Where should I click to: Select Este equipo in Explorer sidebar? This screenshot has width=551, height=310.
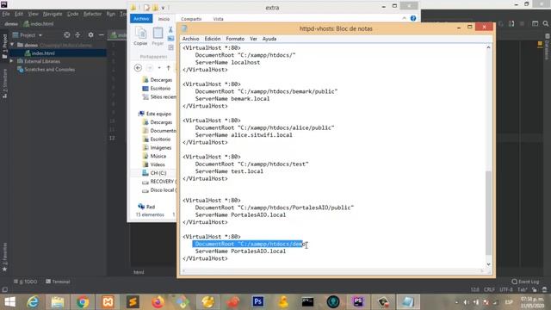click(155, 114)
